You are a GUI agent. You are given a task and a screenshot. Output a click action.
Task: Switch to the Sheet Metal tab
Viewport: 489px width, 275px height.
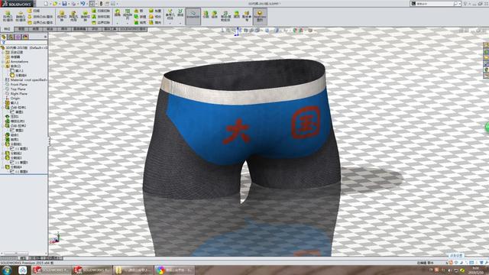pyautogui.click(x=50, y=29)
